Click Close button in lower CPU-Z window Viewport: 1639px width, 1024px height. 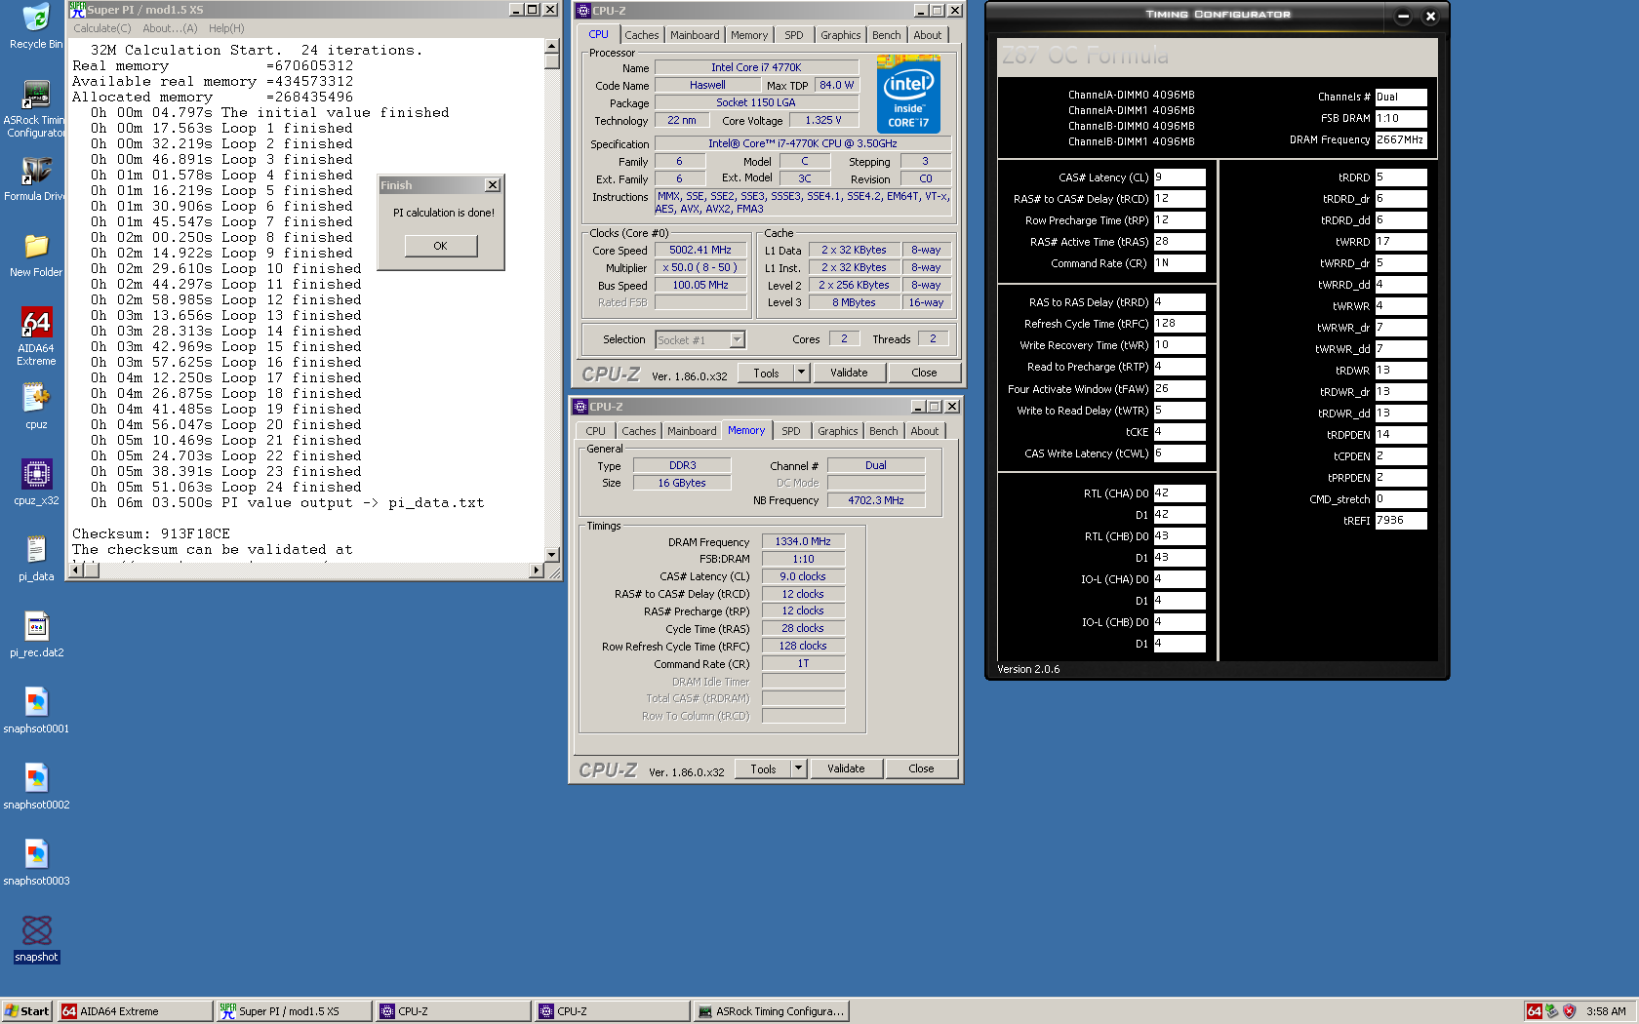coord(921,768)
